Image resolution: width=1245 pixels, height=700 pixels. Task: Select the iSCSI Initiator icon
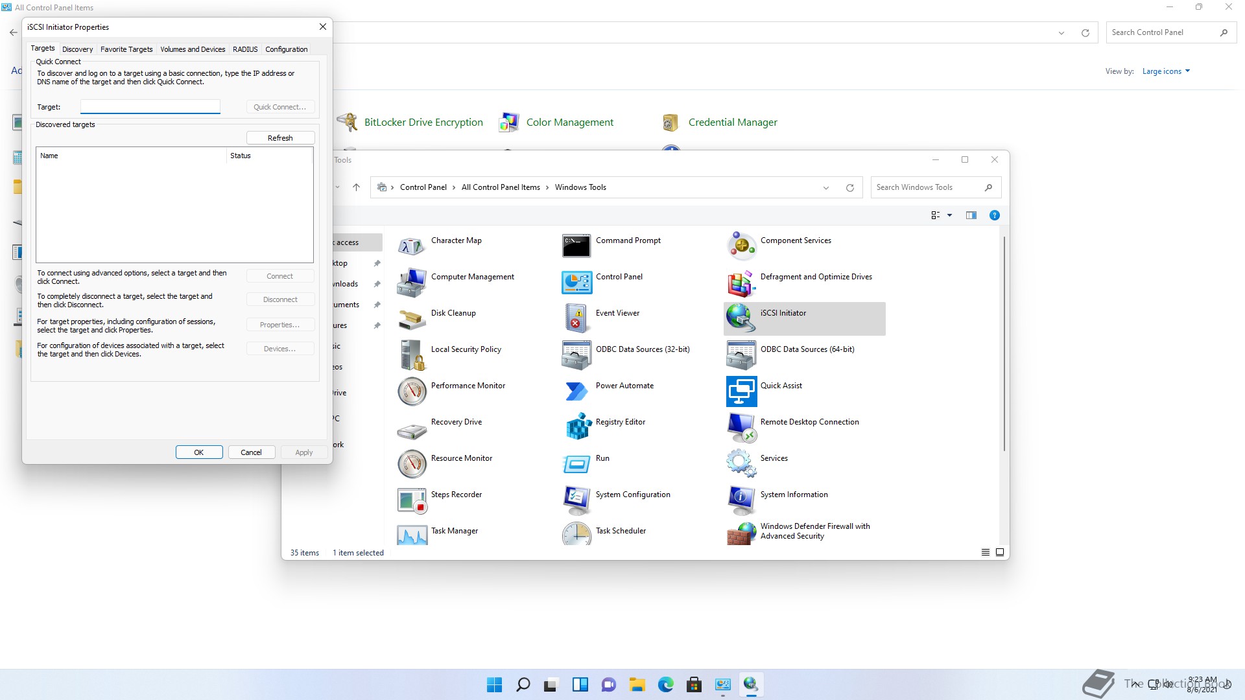[x=741, y=319]
